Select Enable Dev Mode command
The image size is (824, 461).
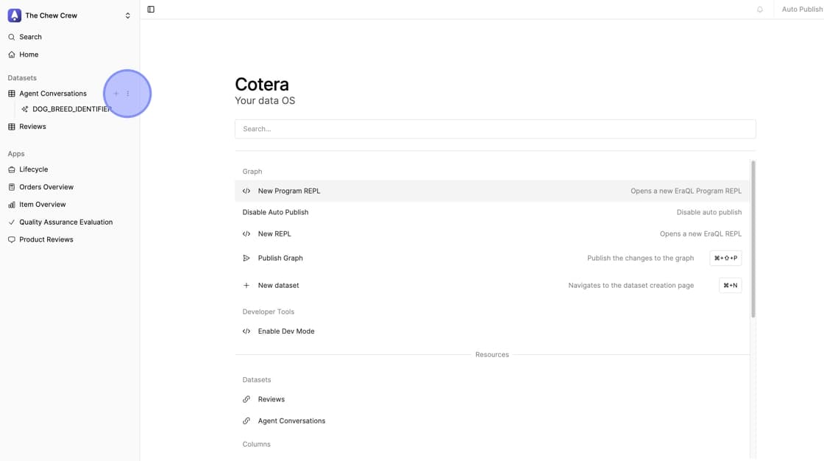point(285,331)
